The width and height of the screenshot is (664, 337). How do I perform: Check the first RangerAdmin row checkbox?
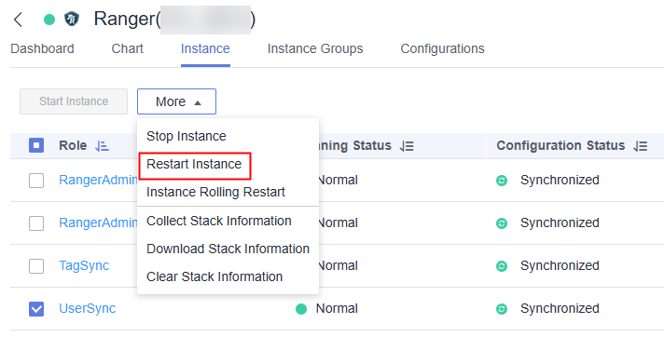(x=36, y=181)
